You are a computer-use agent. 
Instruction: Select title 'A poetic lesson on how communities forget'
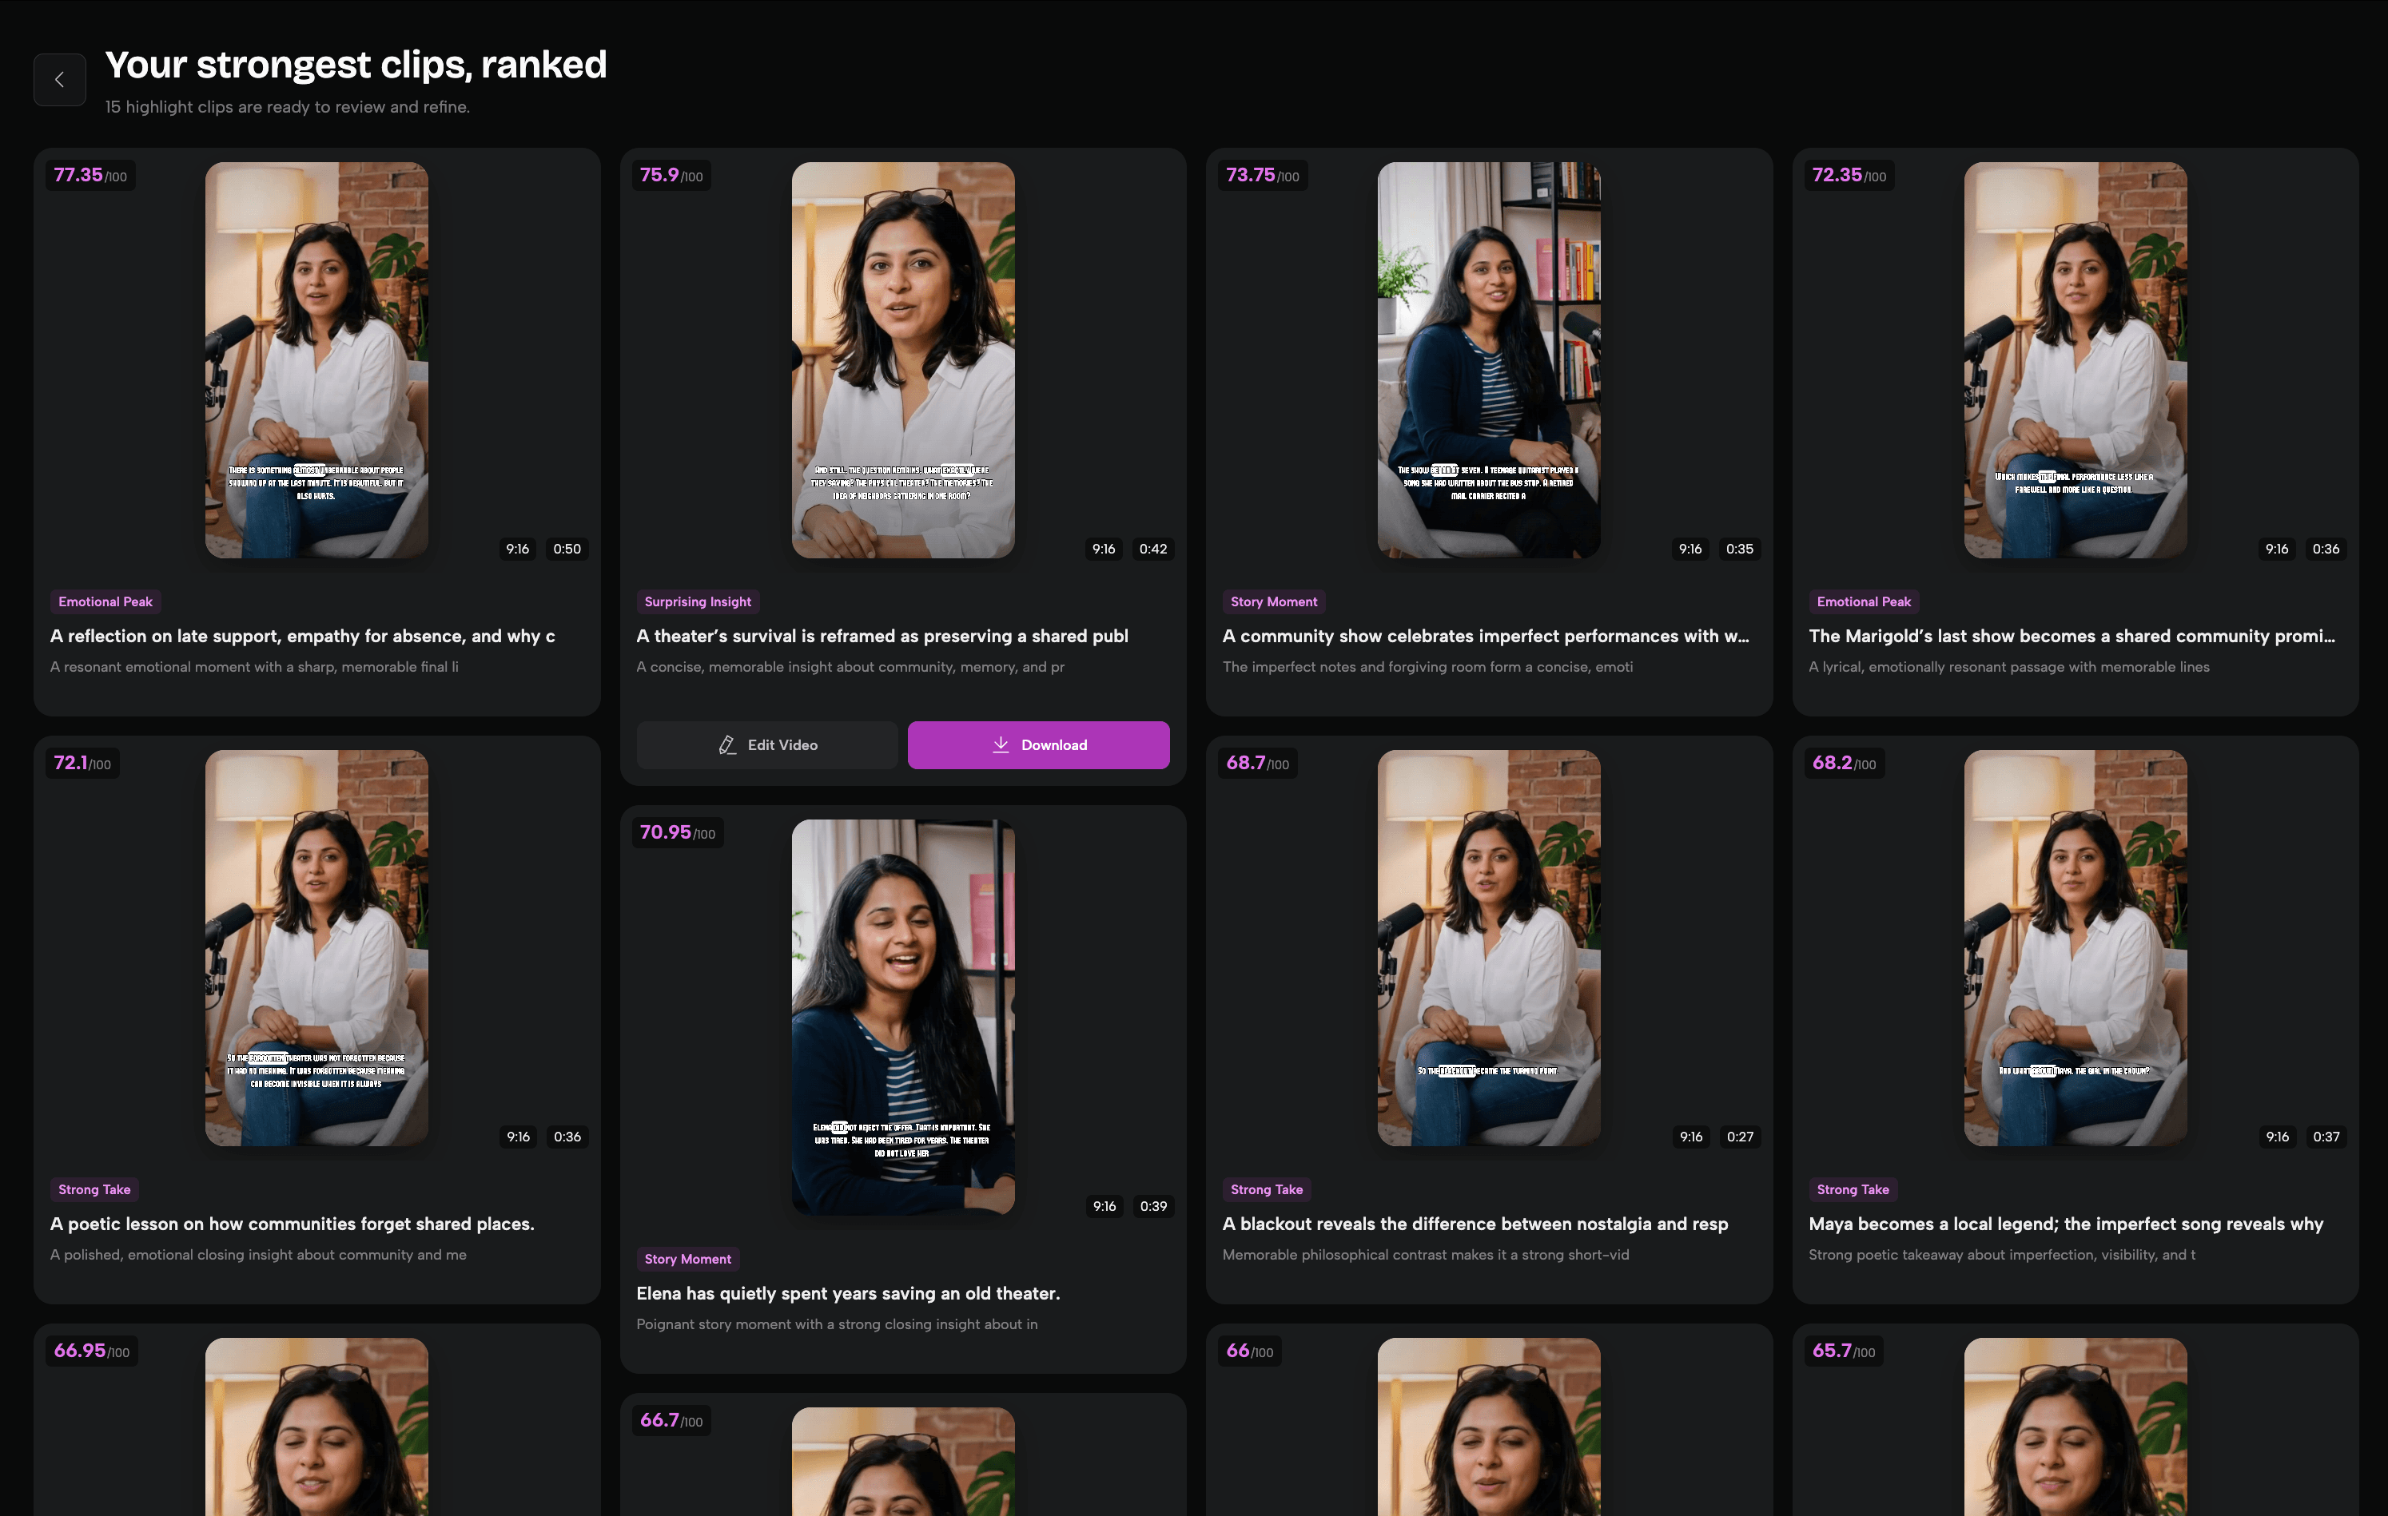pyautogui.click(x=293, y=1224)
